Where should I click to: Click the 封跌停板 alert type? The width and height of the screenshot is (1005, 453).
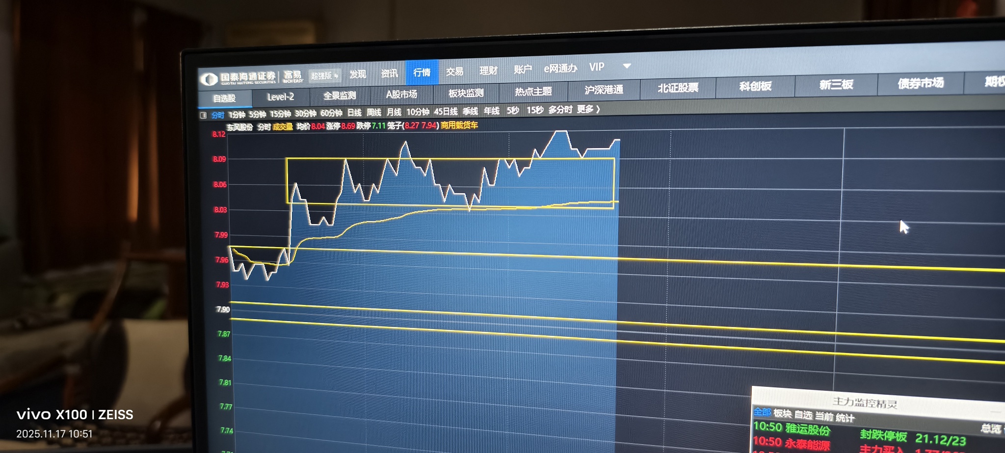click(x=883, y=435)
